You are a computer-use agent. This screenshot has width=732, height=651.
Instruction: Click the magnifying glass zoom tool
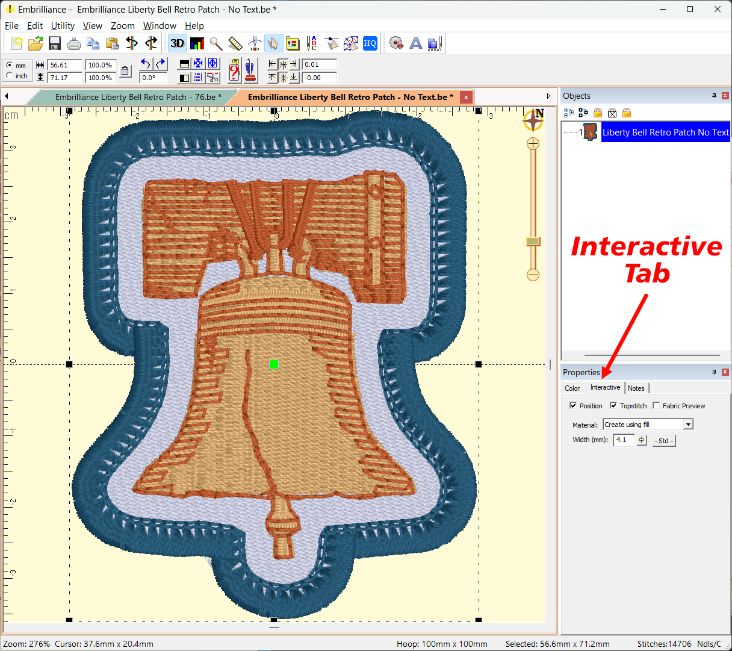pos(216,43)
